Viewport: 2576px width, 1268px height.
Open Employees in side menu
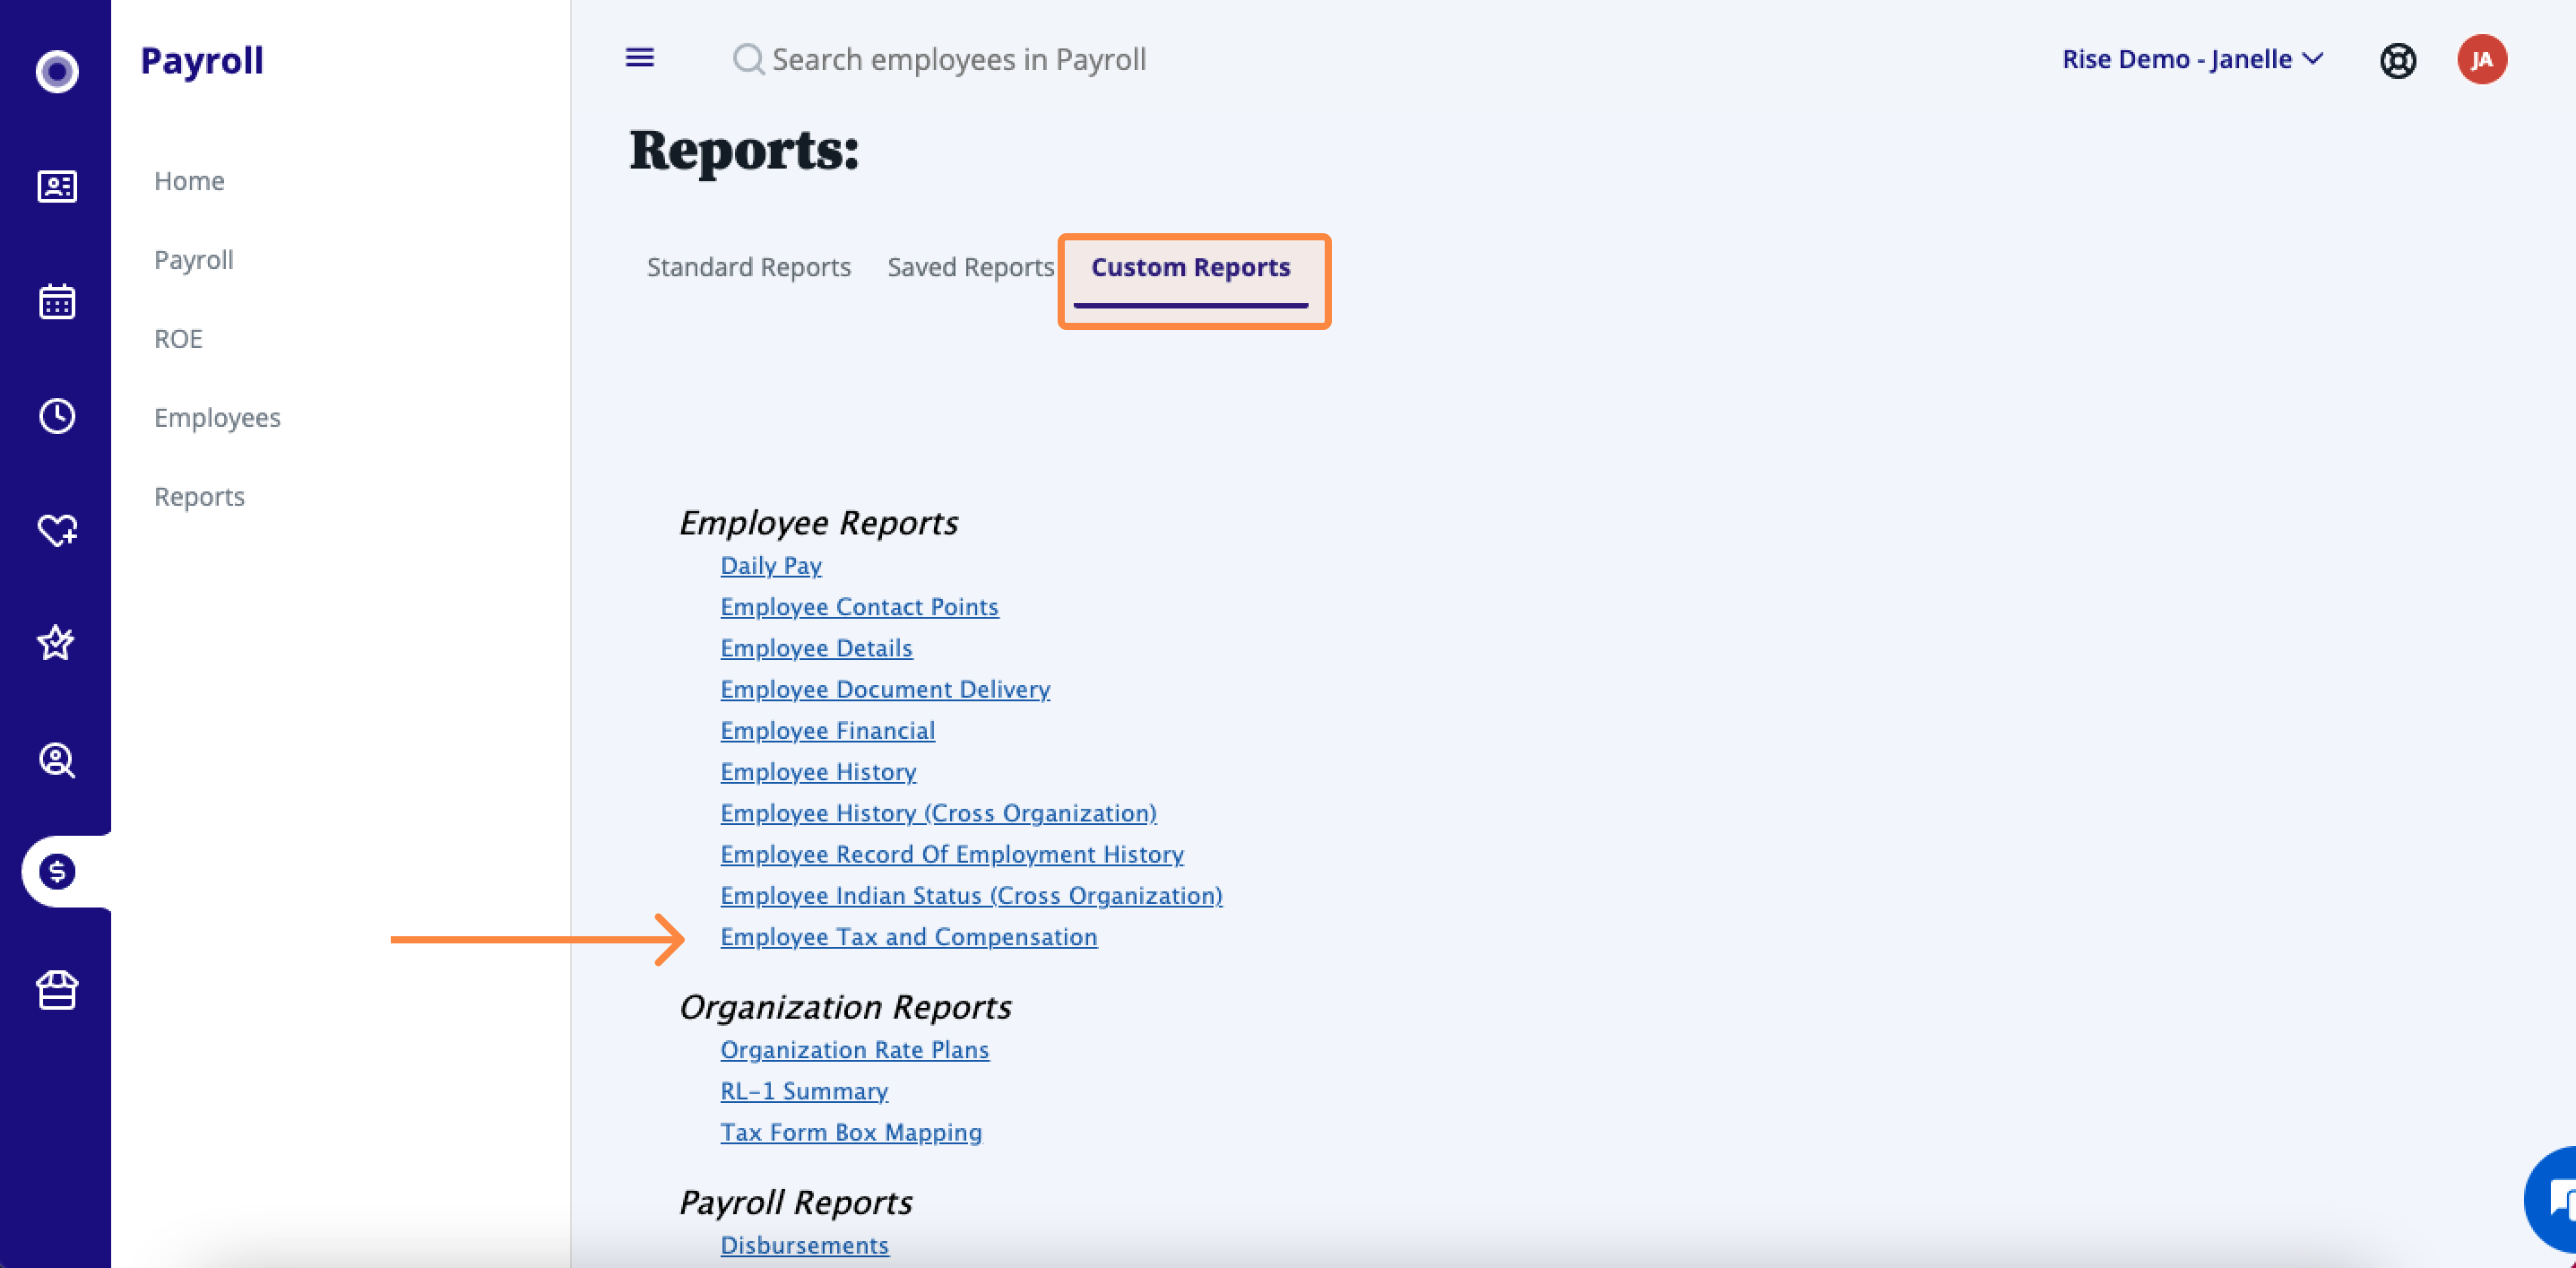[217, 418]
